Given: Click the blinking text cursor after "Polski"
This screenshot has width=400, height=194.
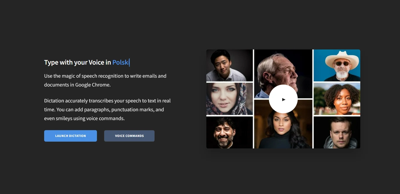Looking at the screenshot, I should [130, 62].
